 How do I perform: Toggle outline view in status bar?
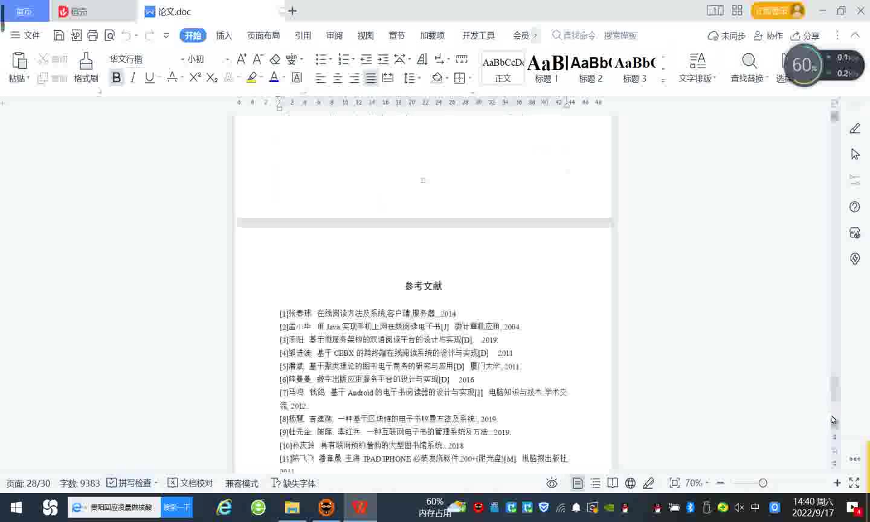pyautogui.click(x=596, y=483)
